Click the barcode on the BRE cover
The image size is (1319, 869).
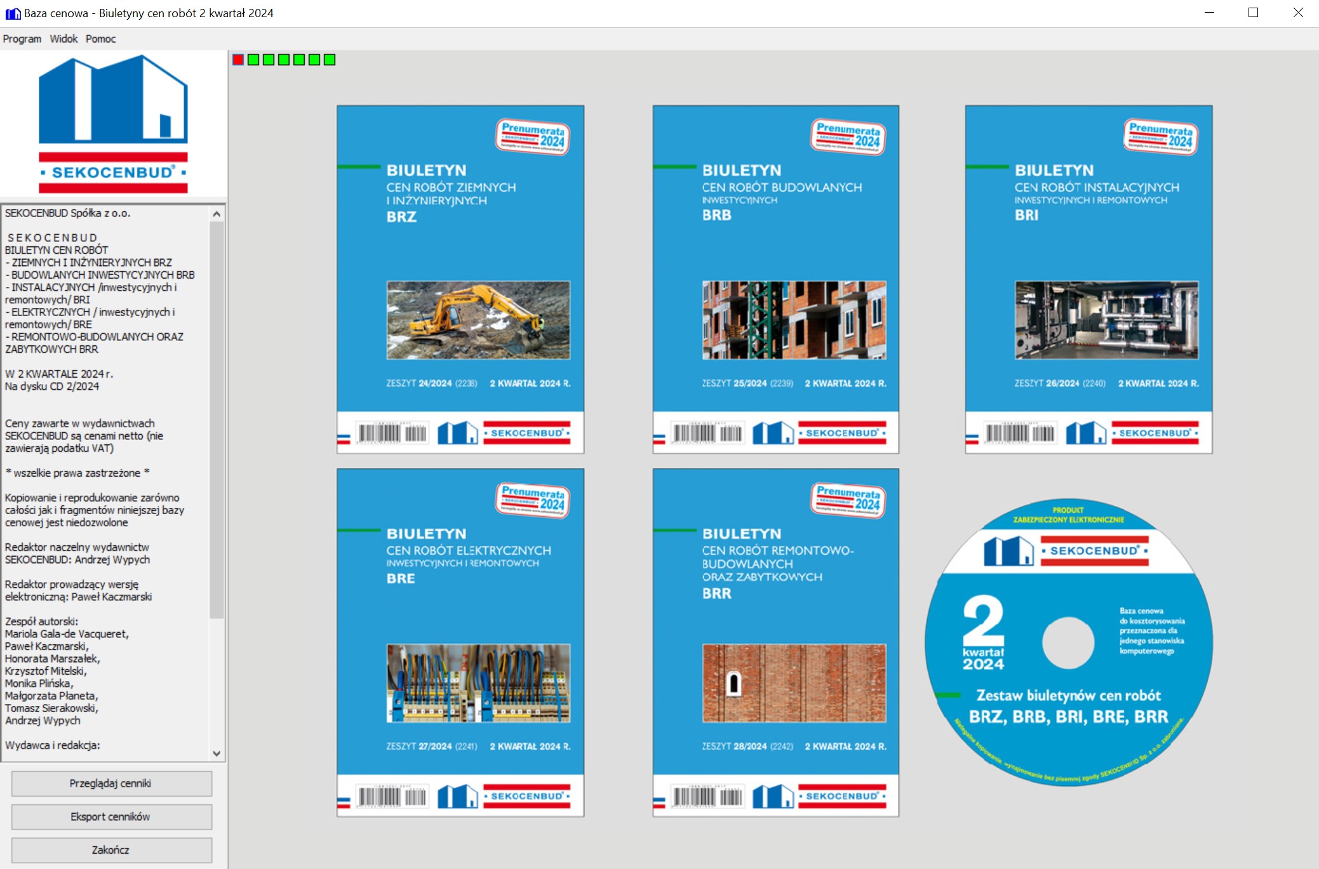point(392,796)
